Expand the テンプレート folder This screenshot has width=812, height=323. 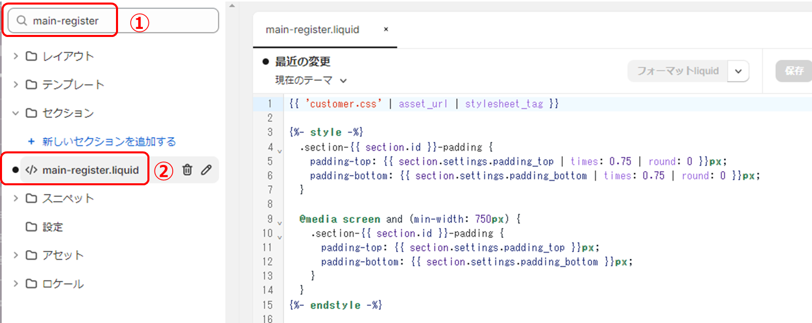(x=15, y=84)
